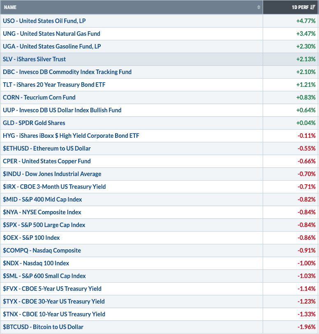The image size is (319, 334).
Task: Click the -0.70% value for $INDU
Action: 306,174
